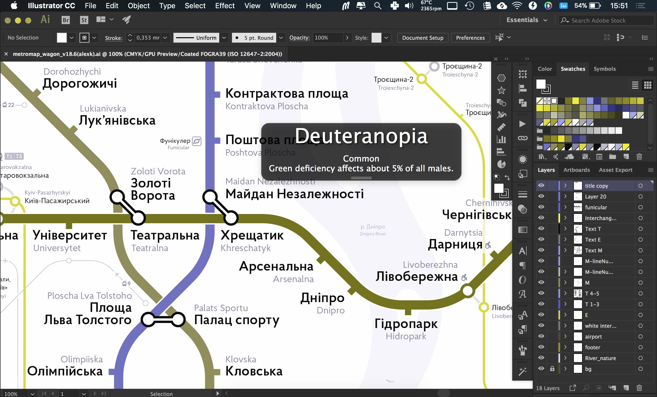Delete selected layer with the trash icon
This screenshot has width=657, height=397.
click(639, 388)
